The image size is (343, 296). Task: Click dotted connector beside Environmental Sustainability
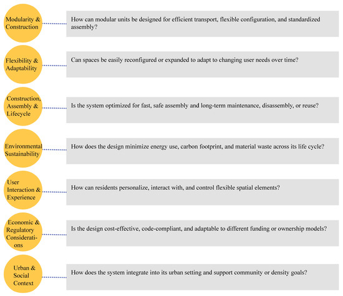(54, 150)
